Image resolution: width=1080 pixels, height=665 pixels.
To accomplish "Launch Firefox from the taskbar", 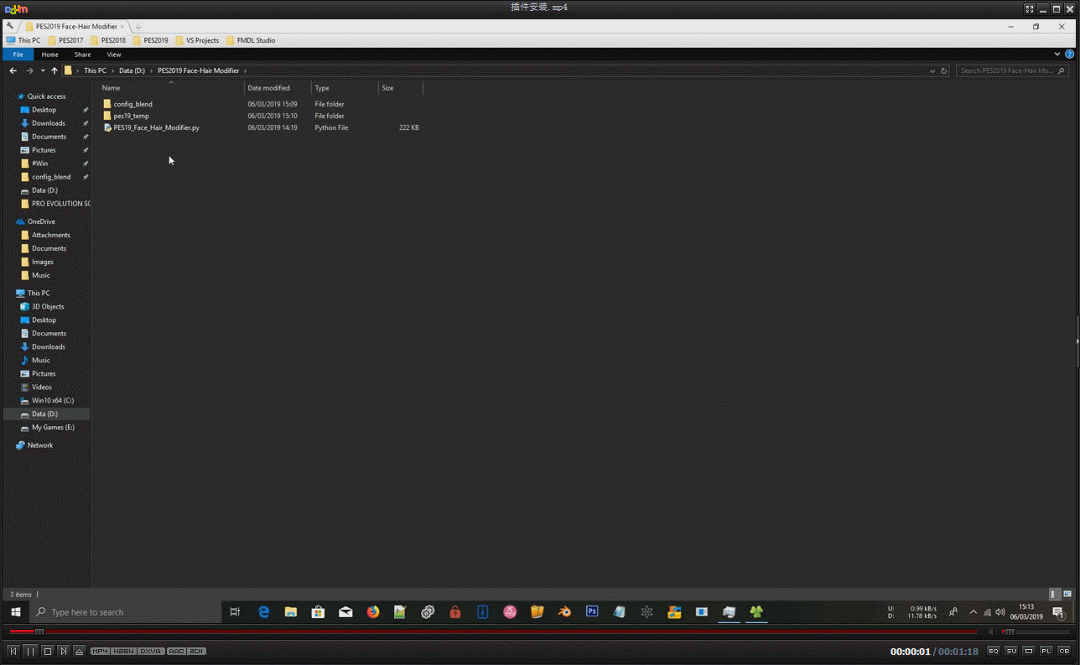I will [x=373, y=612].
